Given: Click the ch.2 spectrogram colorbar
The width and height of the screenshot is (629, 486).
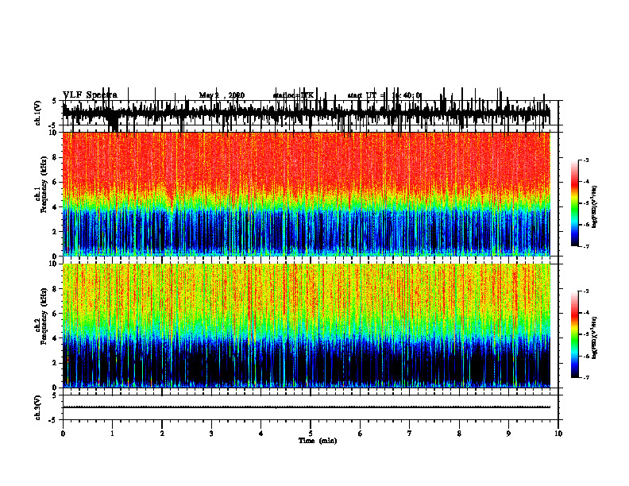Looking at the screenshot, I should pyautogui.click(x=574, y=334).
